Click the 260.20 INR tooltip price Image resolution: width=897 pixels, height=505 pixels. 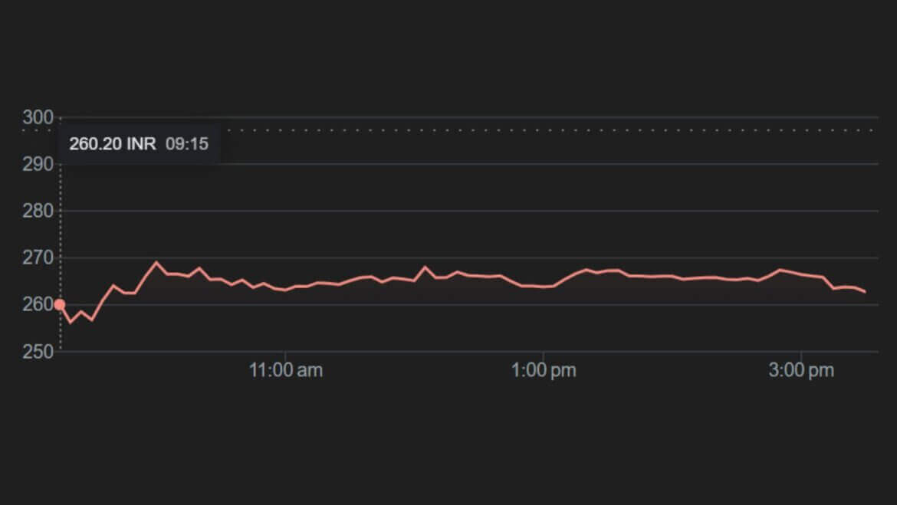(x=112, y=144)
